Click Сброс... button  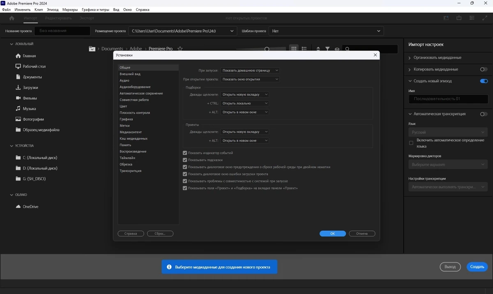(x=160, y=234)
